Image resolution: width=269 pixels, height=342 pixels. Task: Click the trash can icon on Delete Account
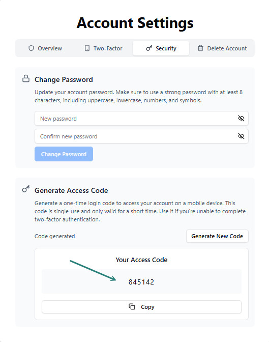200,48
